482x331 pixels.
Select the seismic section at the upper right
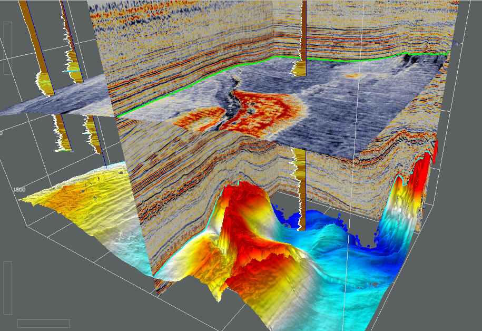click(x=379, y=26)
